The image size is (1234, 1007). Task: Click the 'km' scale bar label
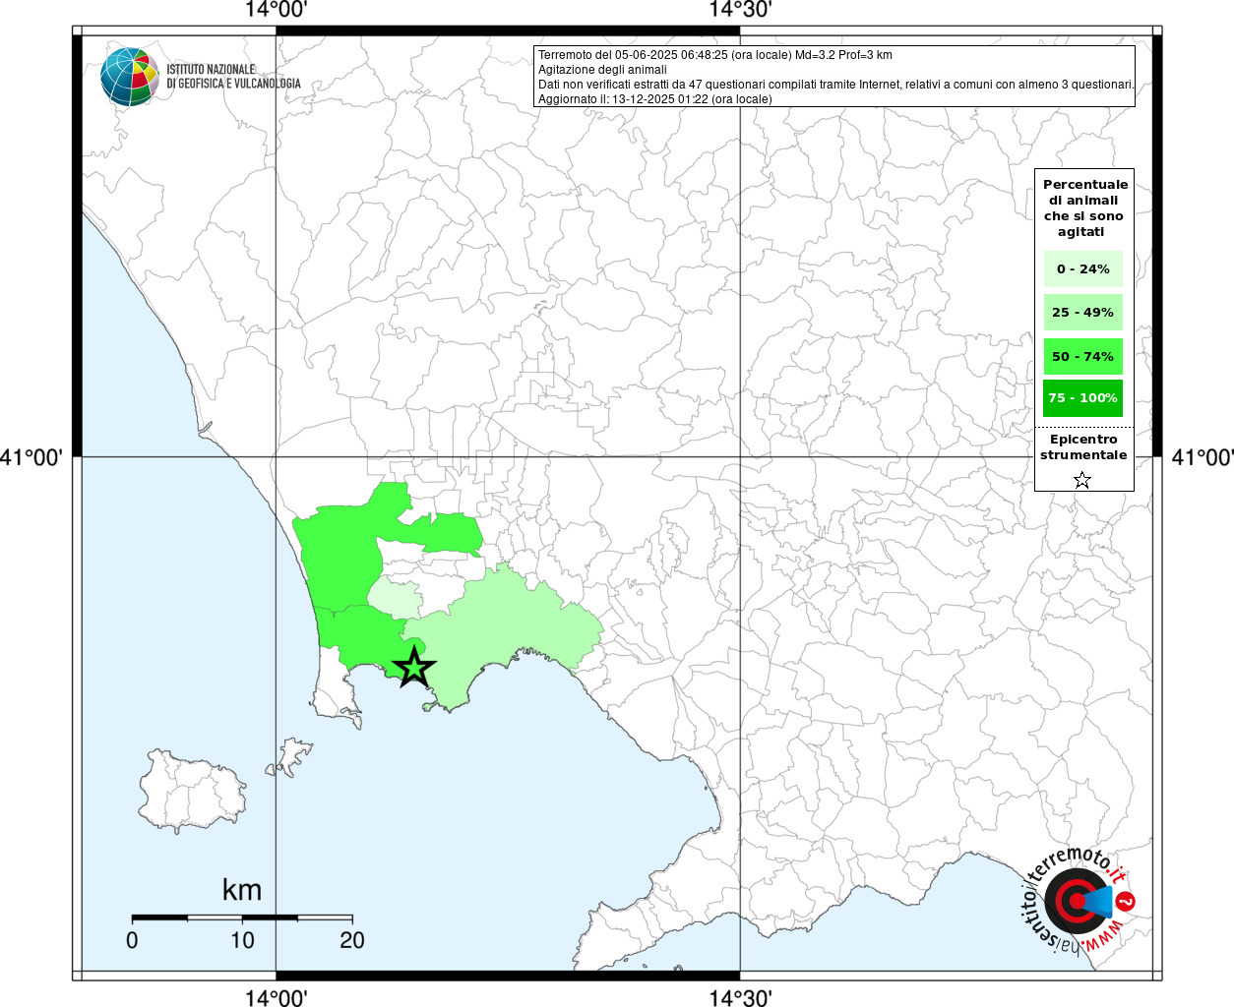coord(242,890)
